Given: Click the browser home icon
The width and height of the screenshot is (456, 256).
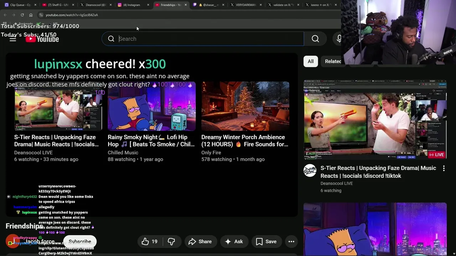Looking at the screenshot, I should click(31, 15).
